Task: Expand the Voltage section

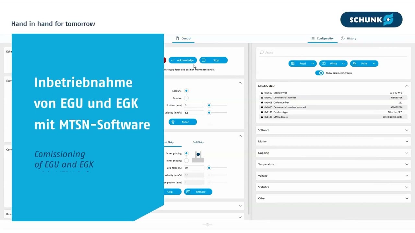Action: [x=407, y=176]
